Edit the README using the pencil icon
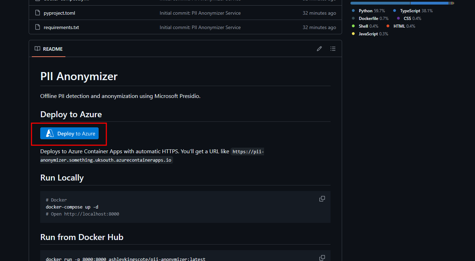Screen dimensions: 475x261 click(x=319, y=49)
